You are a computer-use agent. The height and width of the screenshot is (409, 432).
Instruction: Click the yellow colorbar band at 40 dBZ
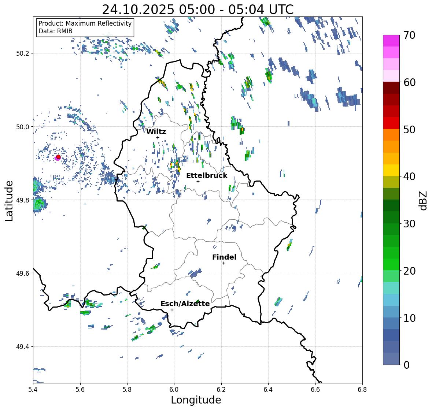tap(391, 170)
